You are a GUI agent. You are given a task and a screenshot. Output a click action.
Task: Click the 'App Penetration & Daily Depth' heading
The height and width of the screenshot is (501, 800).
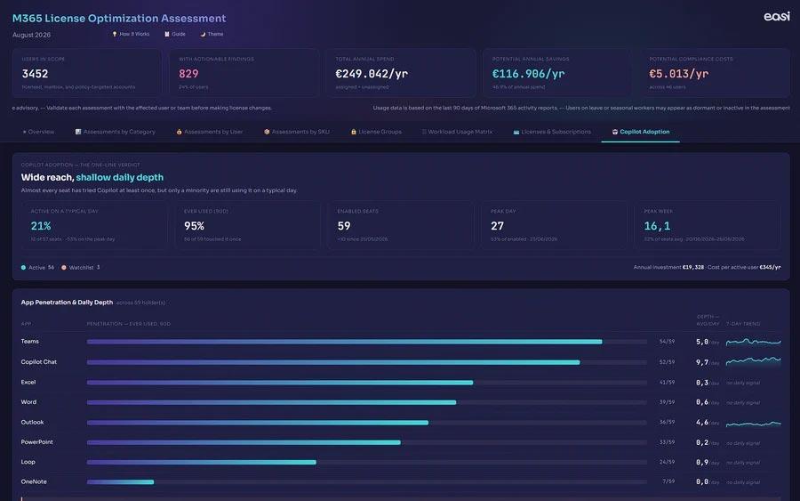[67, 303]
